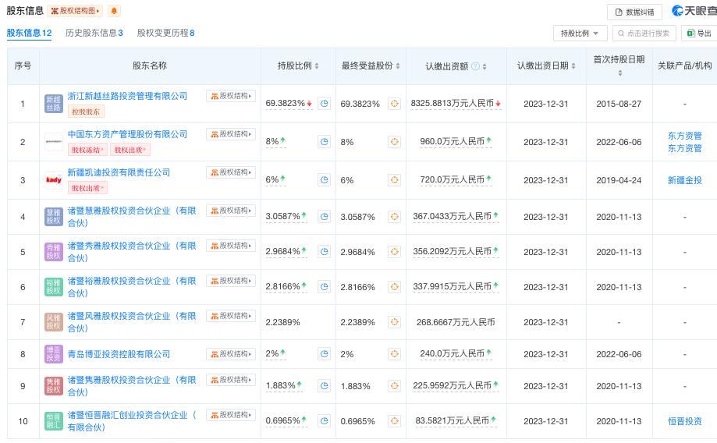
Task: Open 诸暨慧雅股权投资合伙企业 link
Action: tap(132, 217)
